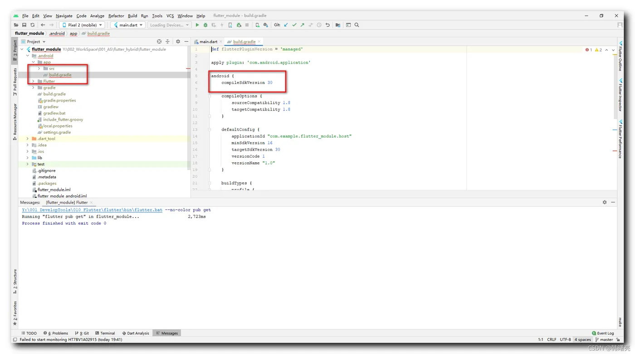Click the Save All toolbar icon
The height and width of the screenshot is (354, 635).
click(x=24, y=25)
